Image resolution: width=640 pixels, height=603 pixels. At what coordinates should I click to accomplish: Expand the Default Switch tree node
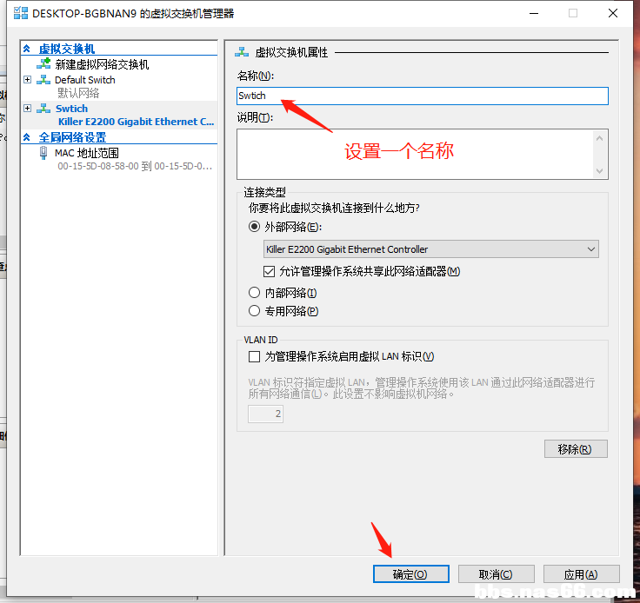click(x=27, y=80)
